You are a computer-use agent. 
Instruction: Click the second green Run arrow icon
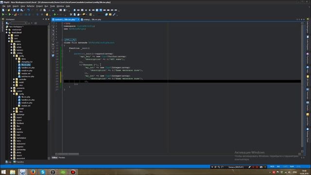click(x=10, y=15)
